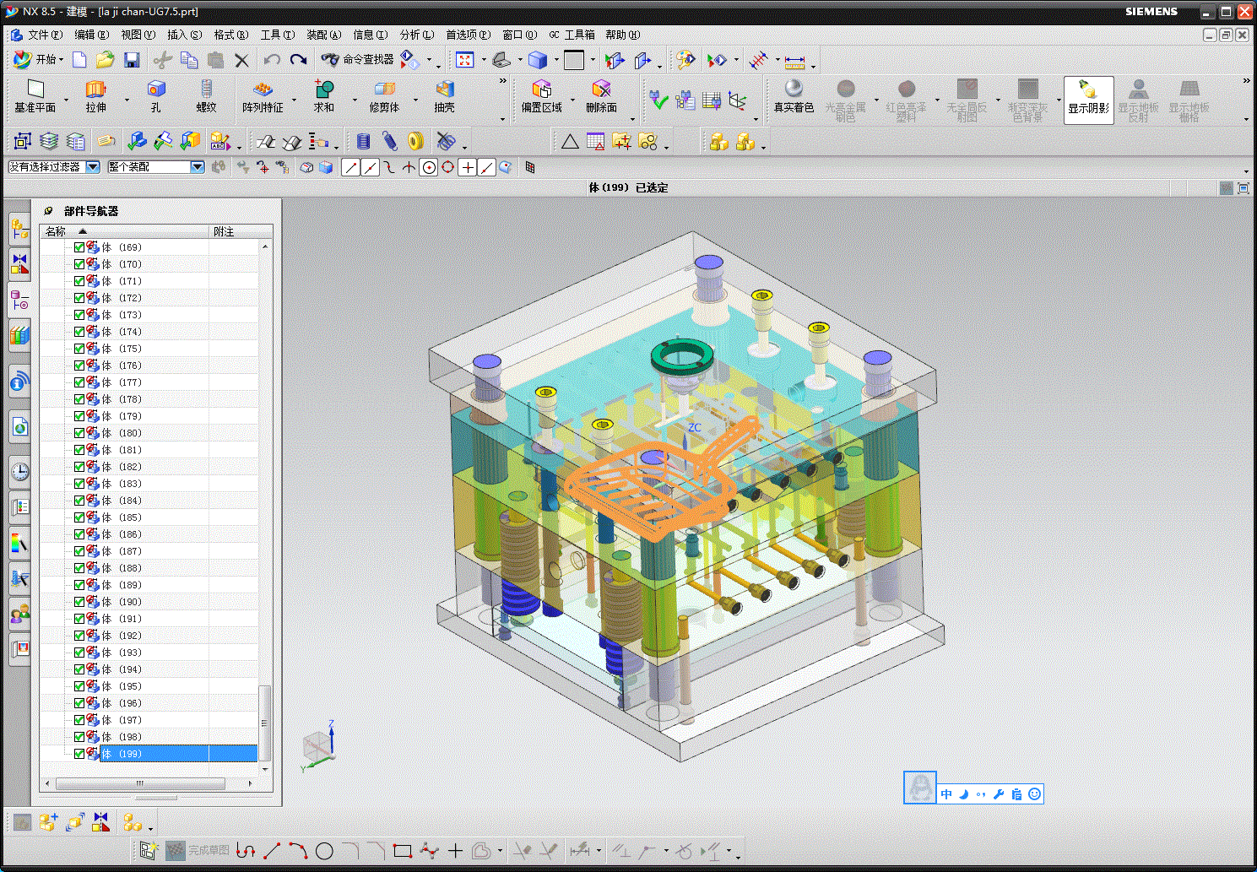Uncheck the checkbox for 体 (169)
The width and height of the screenshot is (1257, 872).
click(x=79, y=247)
